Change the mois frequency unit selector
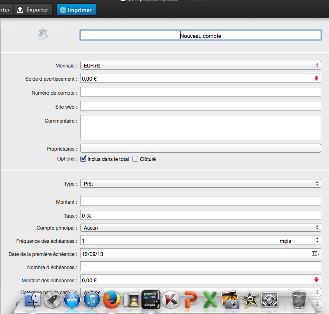This screenshot has width=329, height=314. click(298, 241)
